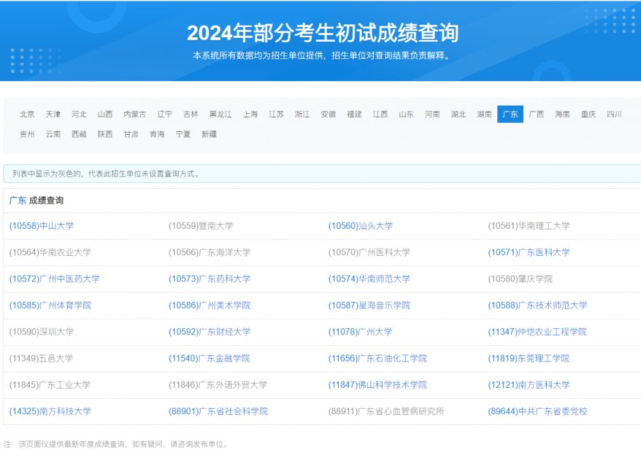The width and height of the screenshot is (641, 463).
Task: Choose the 湖南 province tab
Action: (x=484, y=114)
